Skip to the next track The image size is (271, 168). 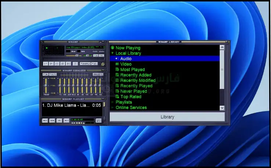pyautogui.click(x=69, y=63)
